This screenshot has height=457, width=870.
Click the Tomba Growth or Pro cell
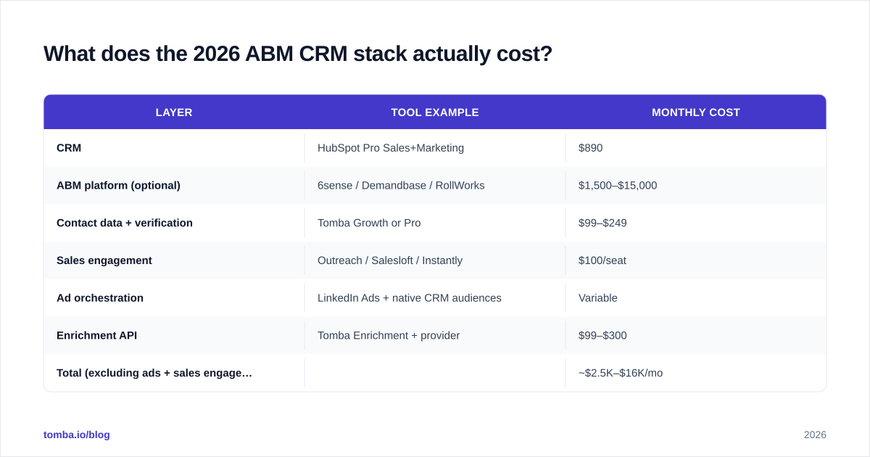(369, 223)
